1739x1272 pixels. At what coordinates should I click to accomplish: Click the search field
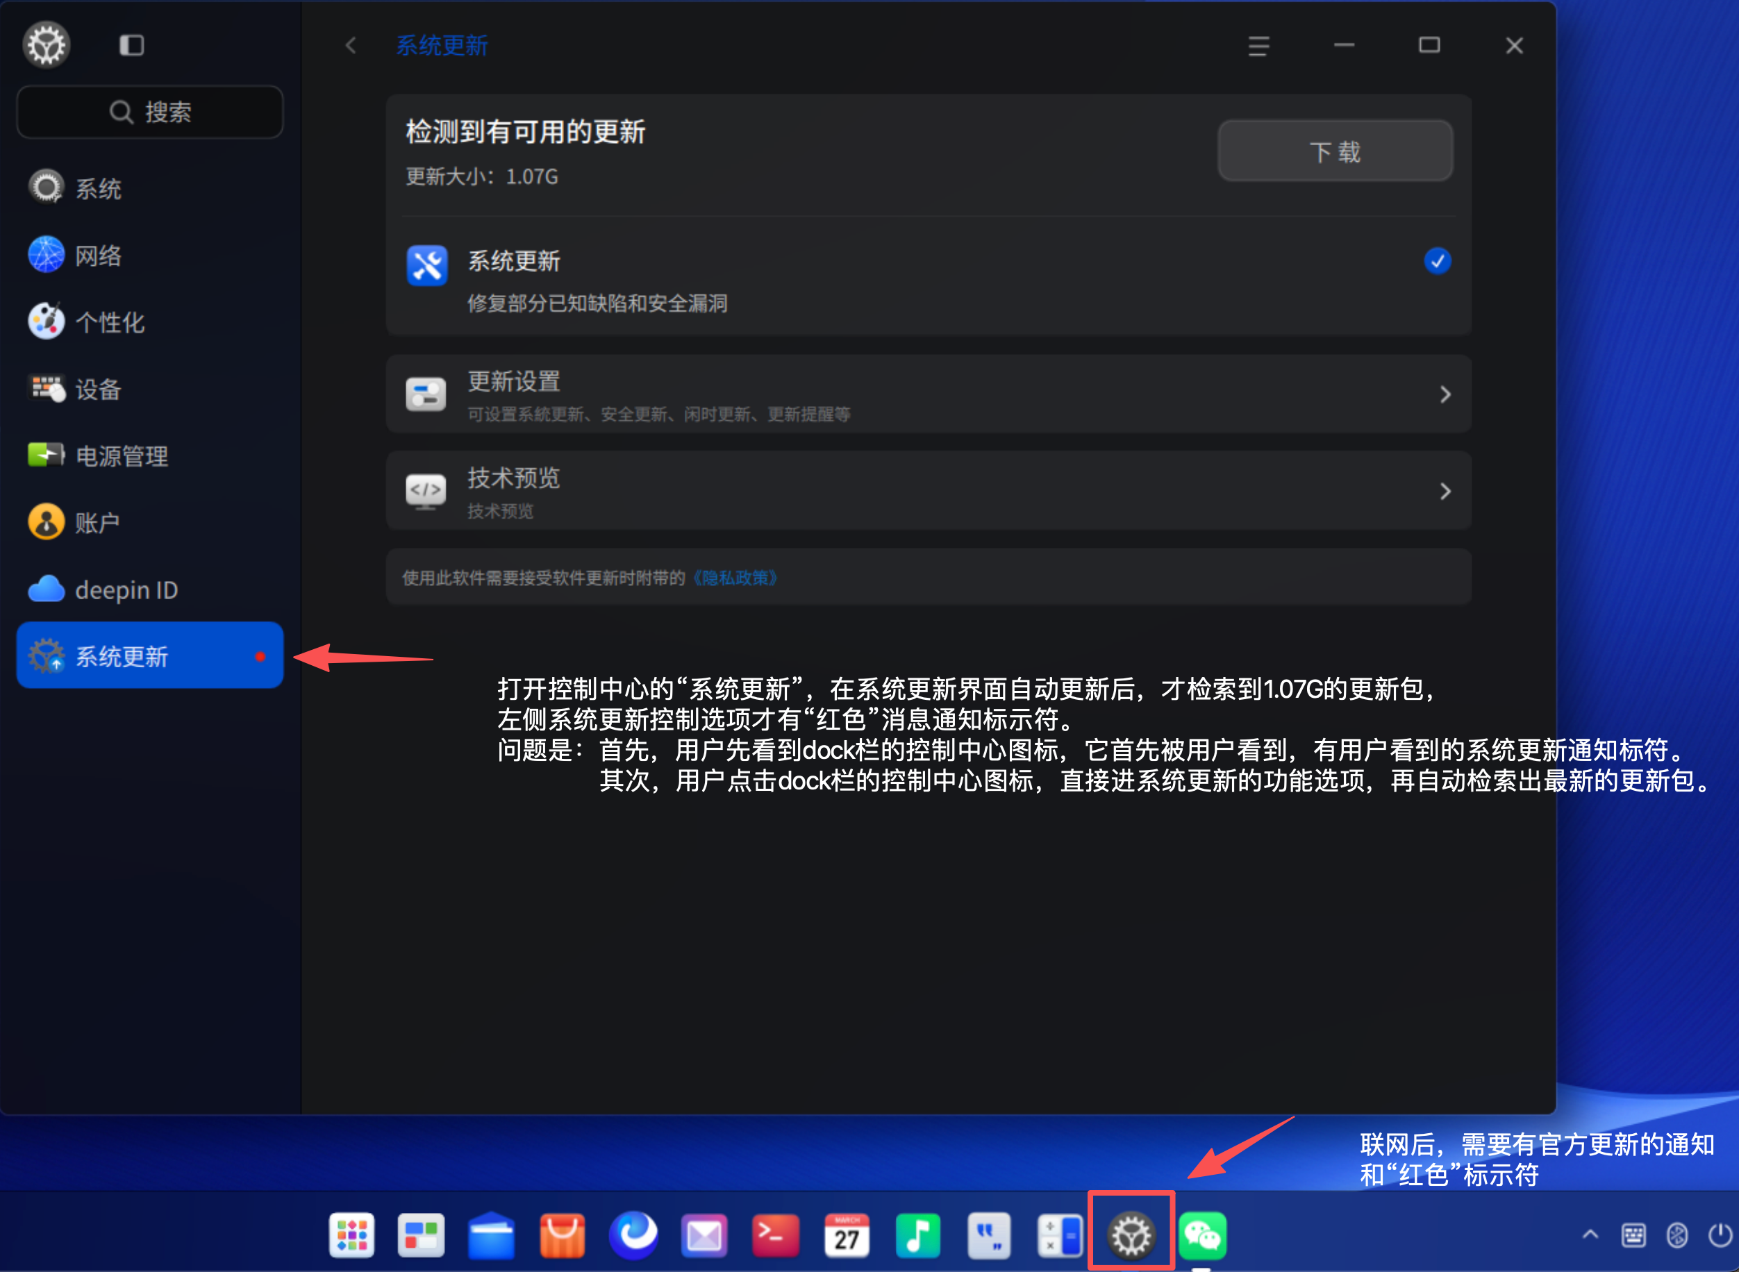pyautogui.click(x=150, y=112)
